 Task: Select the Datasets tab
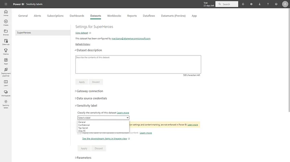[96, 16]
